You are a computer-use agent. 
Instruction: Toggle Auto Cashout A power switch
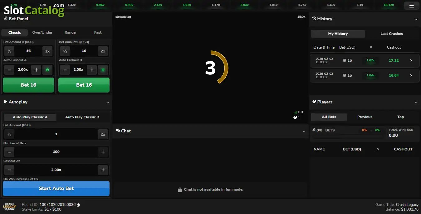(47, 70)
